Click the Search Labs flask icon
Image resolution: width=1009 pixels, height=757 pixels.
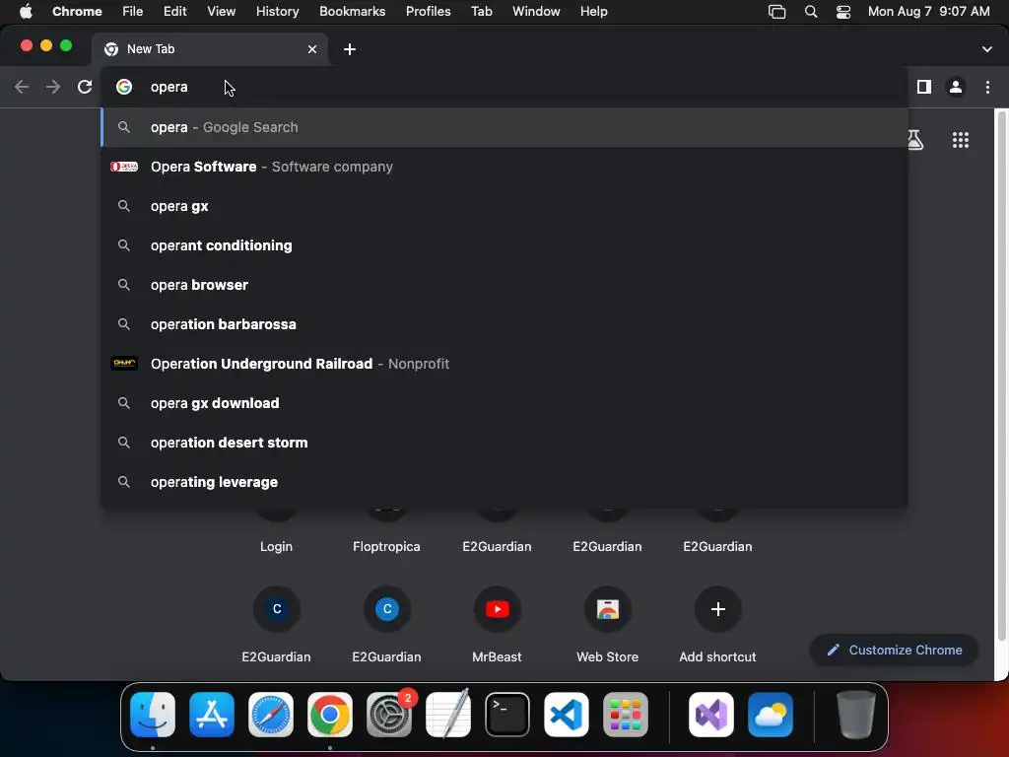point(915,140)
